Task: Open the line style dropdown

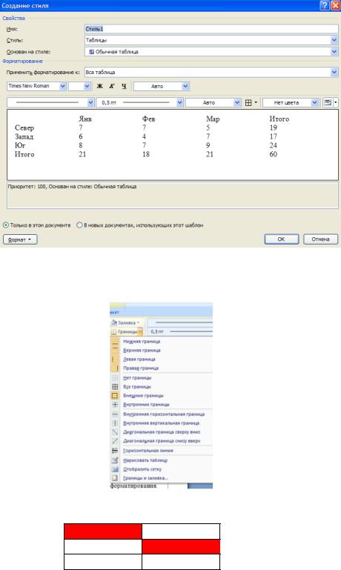Action: [x=90, y=103]
